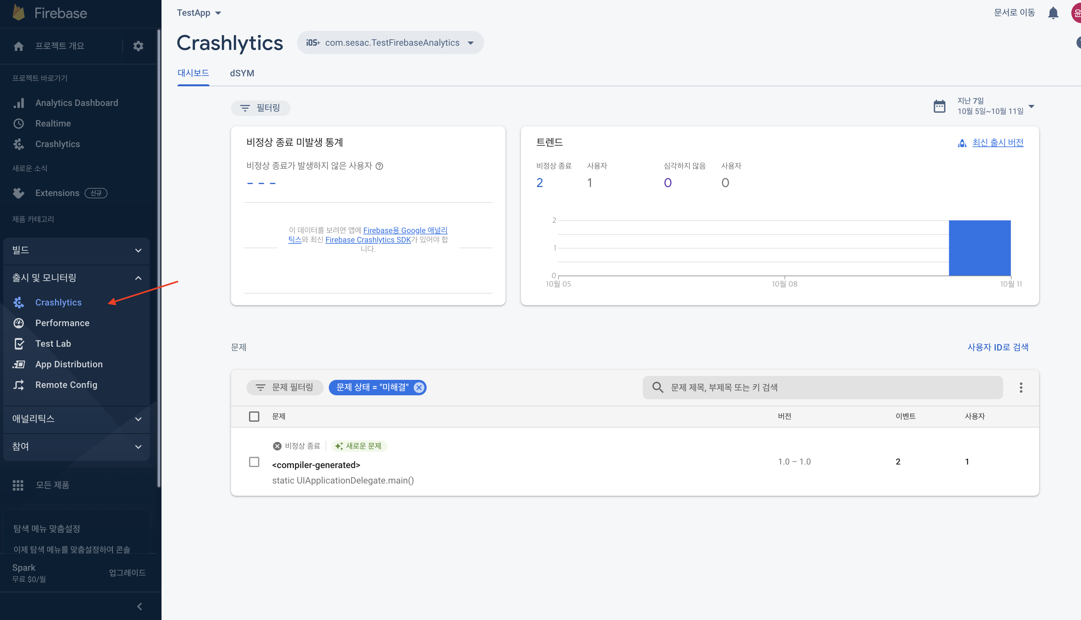Open the three-dot issues overflow menu
Viewport: 1081px width, 620px height.
point(1021,388)
